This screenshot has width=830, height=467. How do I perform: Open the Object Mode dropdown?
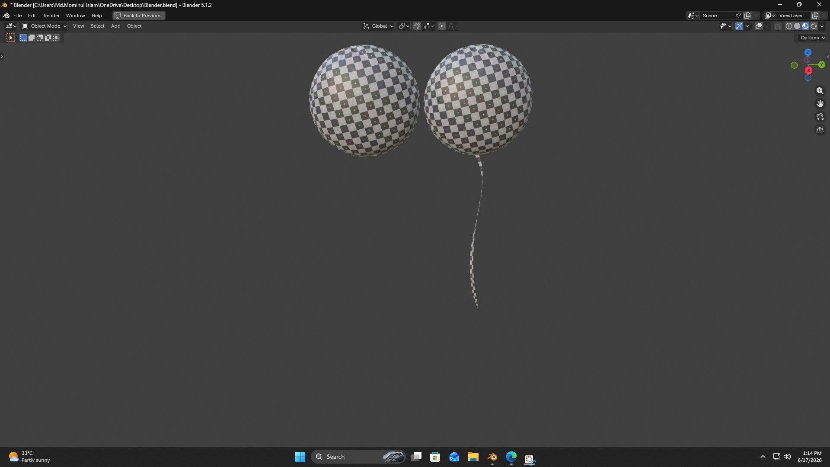coord(44,26)
